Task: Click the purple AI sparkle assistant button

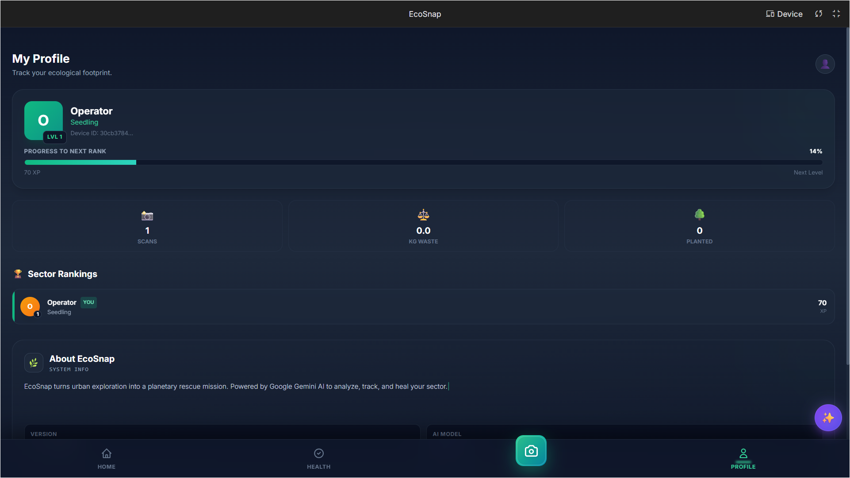Action: [x=828, y=417]
